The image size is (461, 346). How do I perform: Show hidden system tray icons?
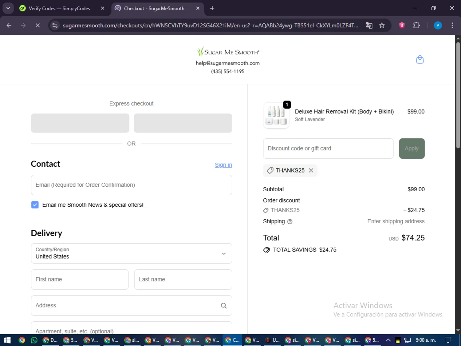(388, 340)
